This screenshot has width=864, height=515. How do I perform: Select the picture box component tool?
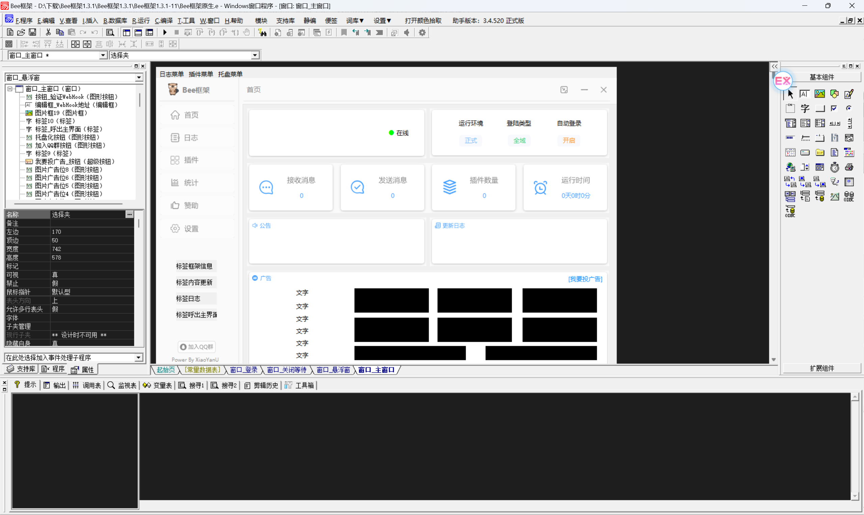[x=819, y=94]
